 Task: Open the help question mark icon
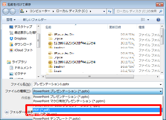tap(158, 20)
